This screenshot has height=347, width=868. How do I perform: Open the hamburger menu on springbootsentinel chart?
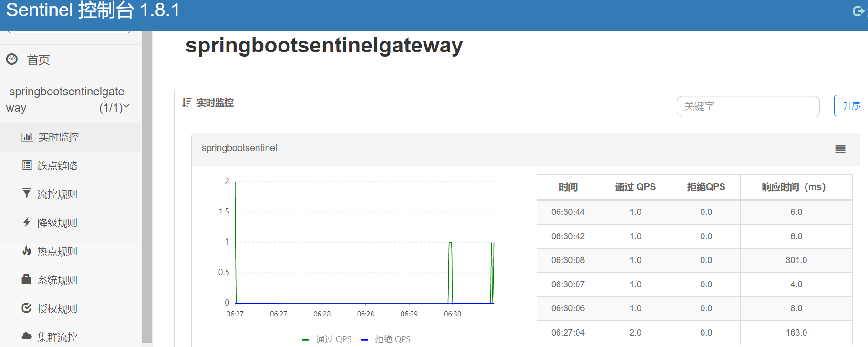pos(840,149)
